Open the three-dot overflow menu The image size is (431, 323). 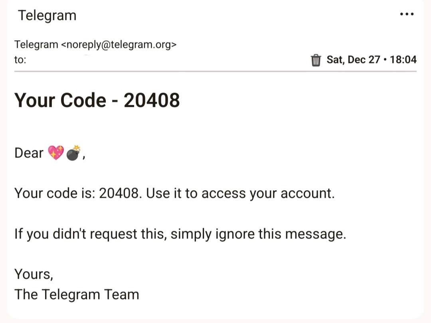[x=407, y=14]
